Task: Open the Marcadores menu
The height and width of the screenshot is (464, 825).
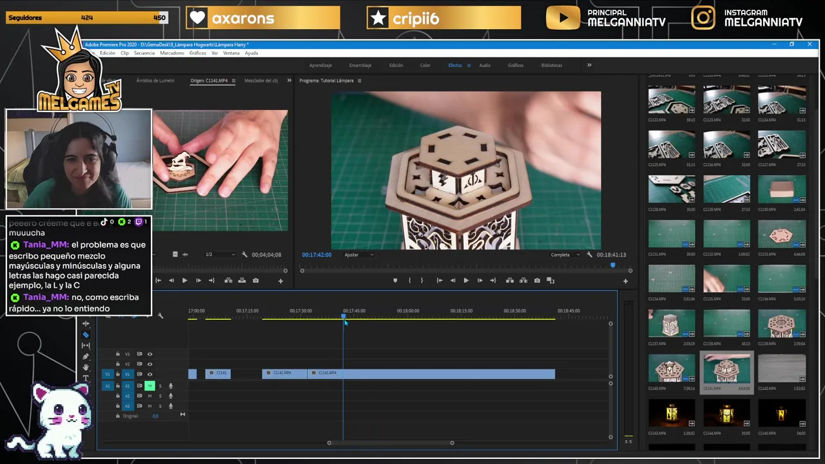Action: [x=172, y=53]
